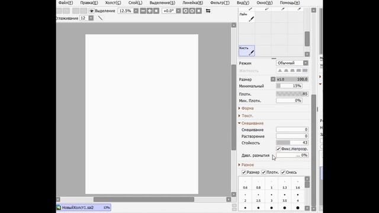Adjust the Плотн. density slider
379x213 pixels.
(292, 94)
